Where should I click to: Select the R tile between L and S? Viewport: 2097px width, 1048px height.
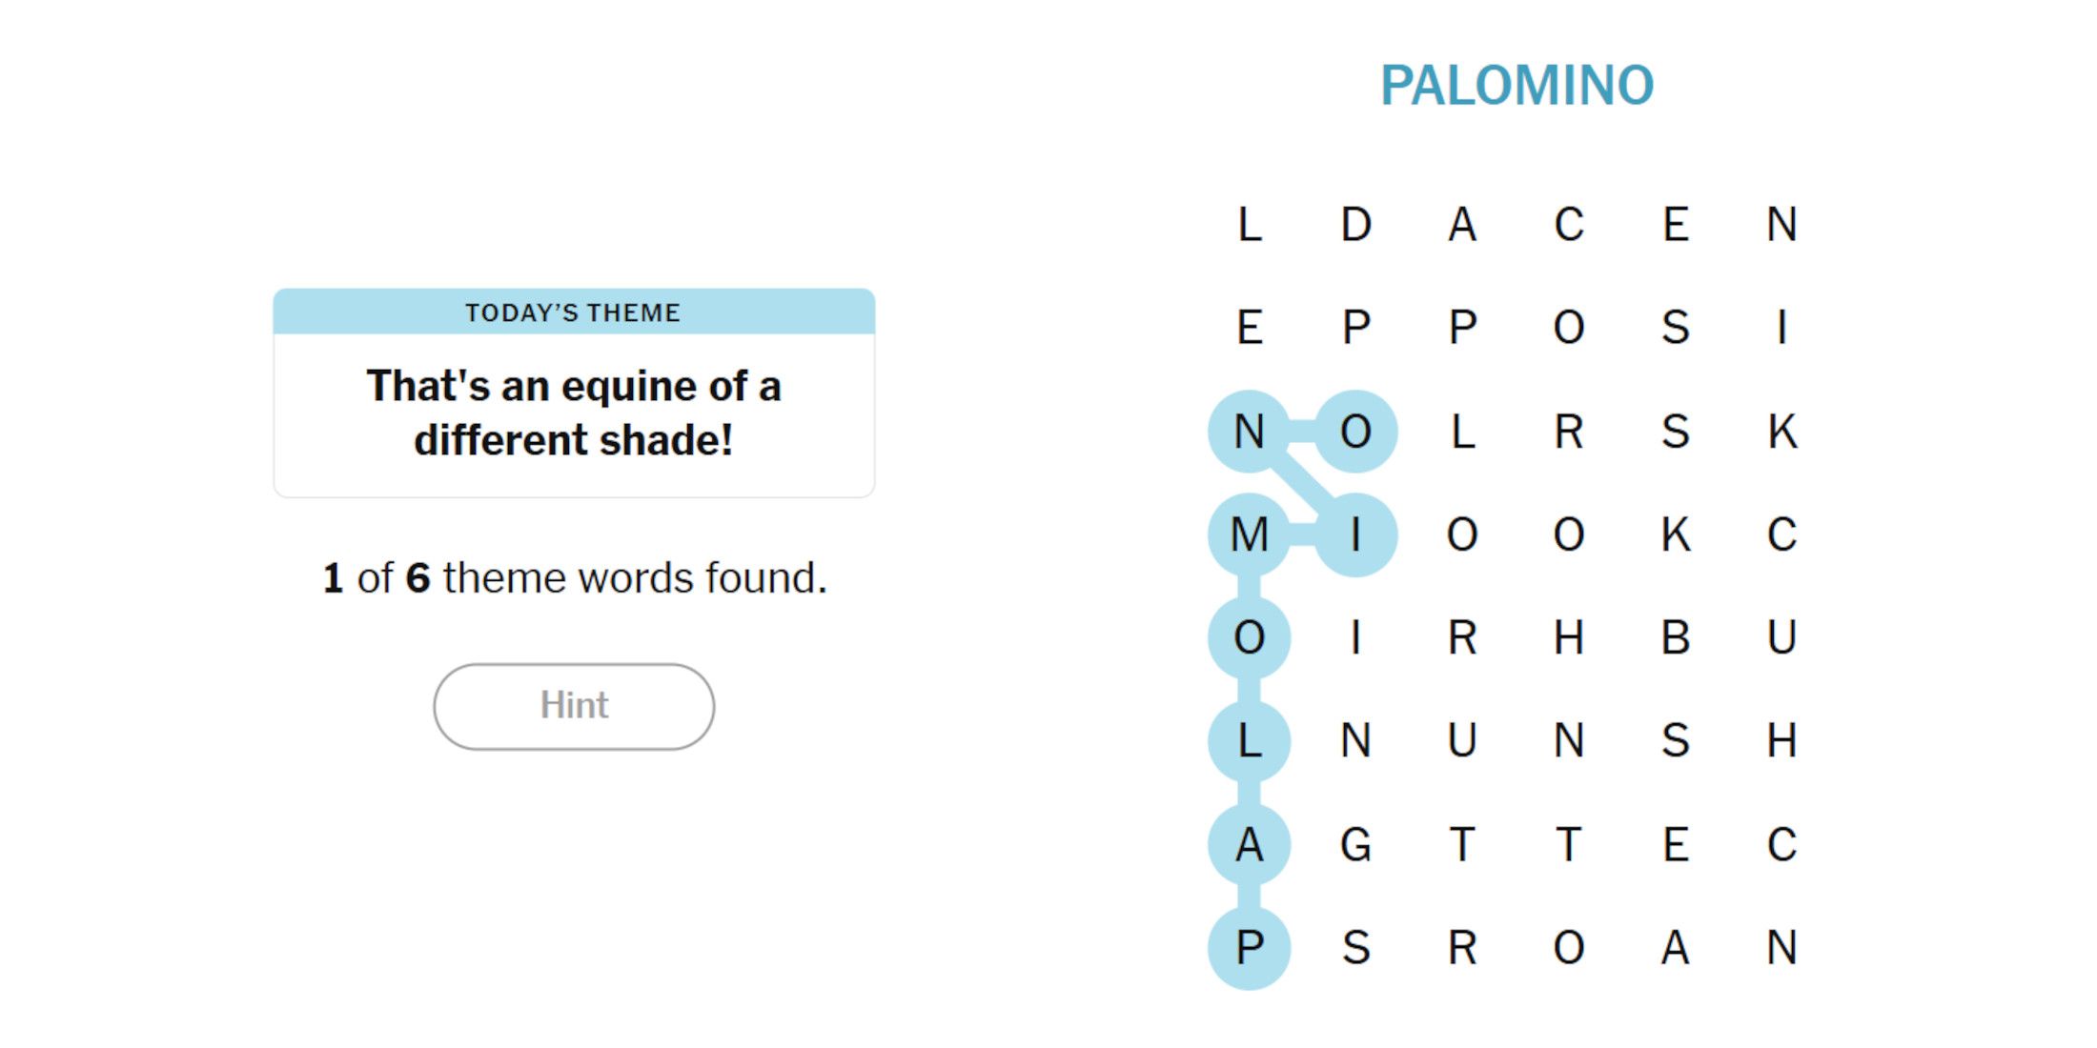click(x=1569, y=432)
